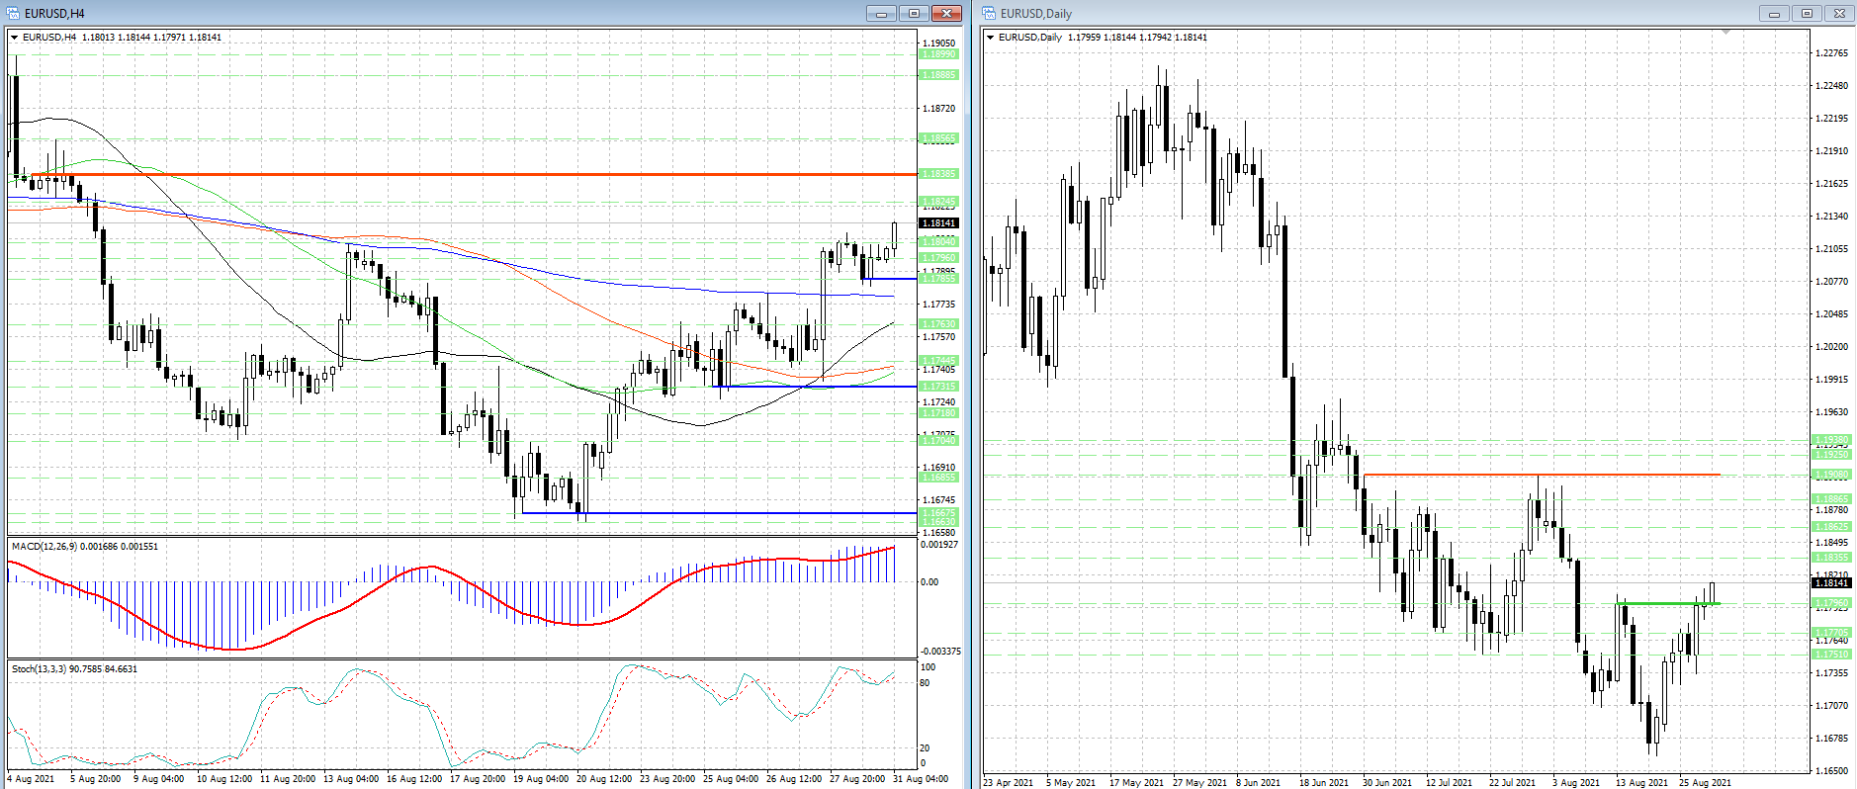Click '22 Jul 2021' on the Daily time axis
Screen dimensions: 1857x789
point(1513,783)
